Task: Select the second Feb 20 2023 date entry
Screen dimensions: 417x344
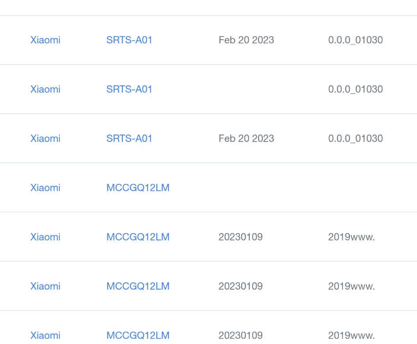Action: pyautogui.click(x=246, y=138)
